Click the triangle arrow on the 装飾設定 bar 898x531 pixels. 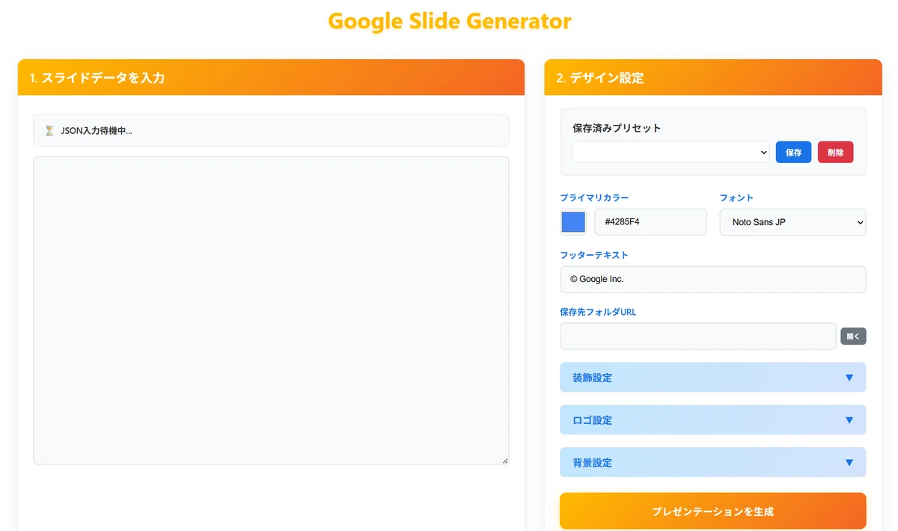tap(849, 378)
